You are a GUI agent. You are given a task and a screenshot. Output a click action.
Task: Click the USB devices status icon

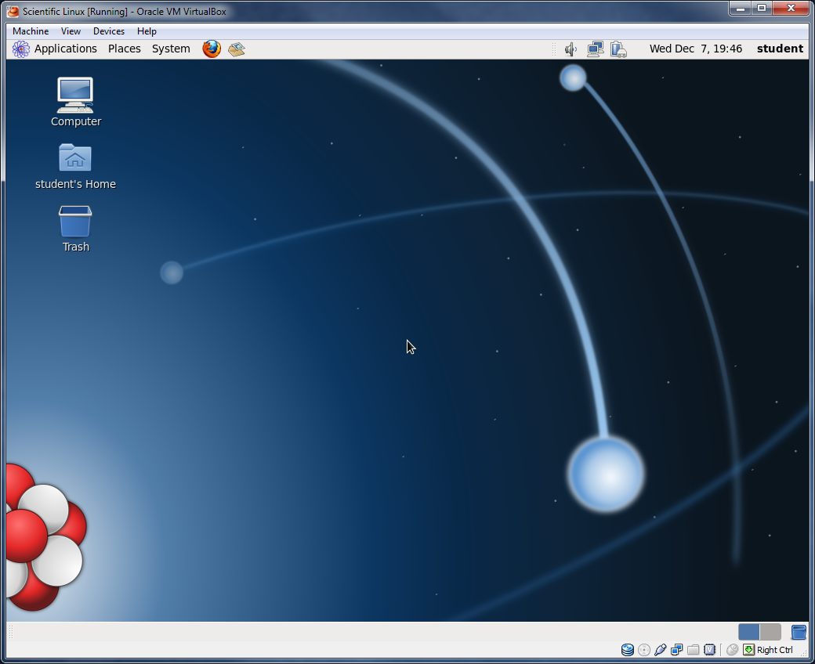point(660,650)
